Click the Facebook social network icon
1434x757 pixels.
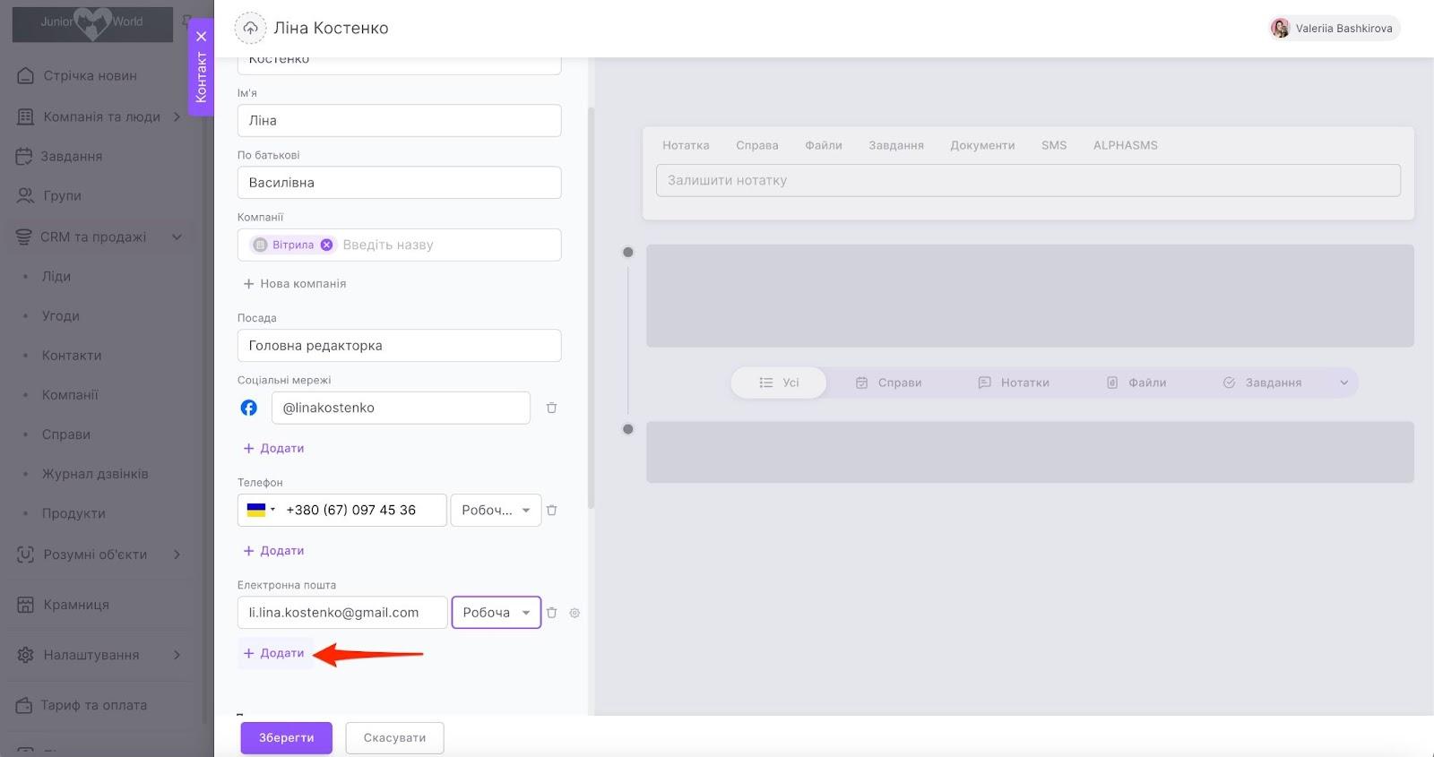point(249,408)
